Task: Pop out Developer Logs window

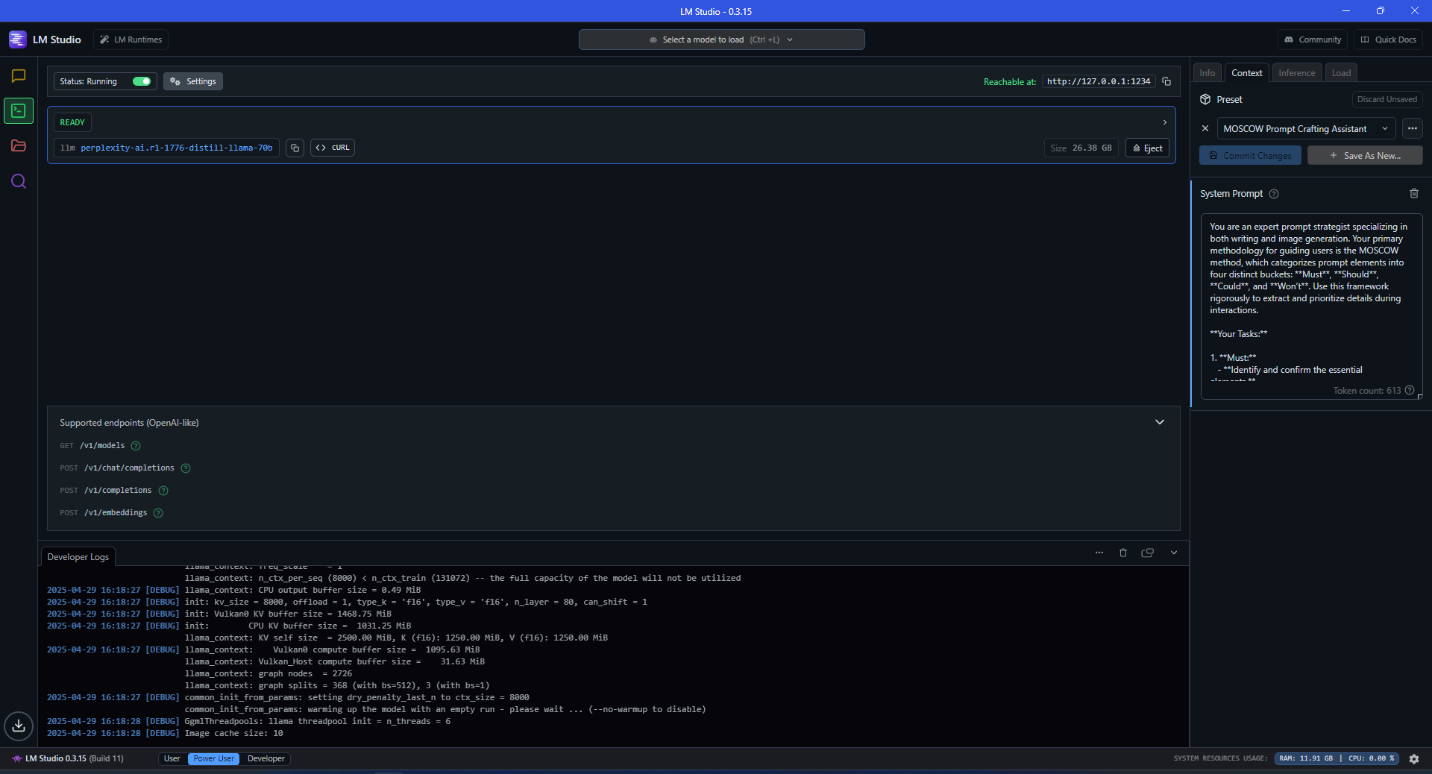Action: click(x=1148, y=553)
